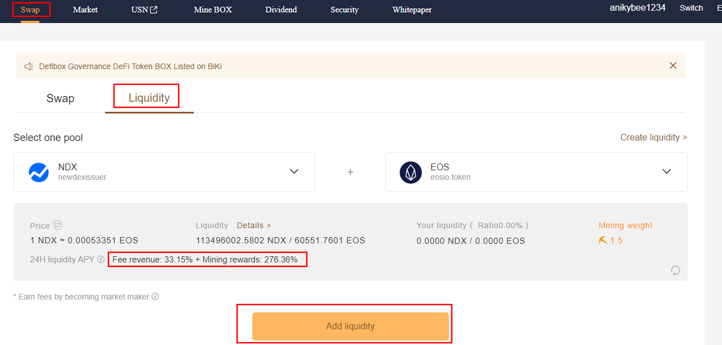This screenshot has width=722, height=345.
Task: Refresh the pool data
Action: tap(675, 270)
